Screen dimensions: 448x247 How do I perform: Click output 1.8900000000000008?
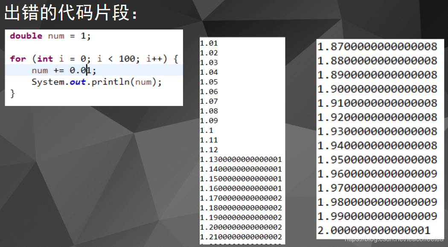click(378, 75)
